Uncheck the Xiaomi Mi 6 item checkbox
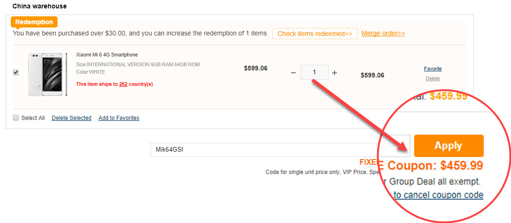The image size is (511, 223). (x=16, y=73)
